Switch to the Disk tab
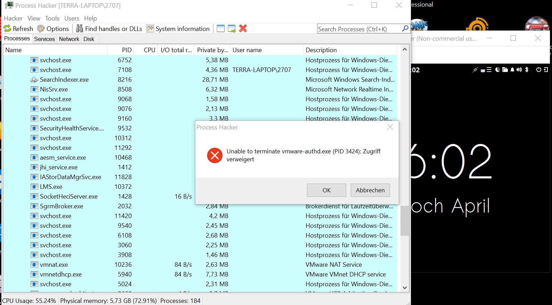 point(89,39)
